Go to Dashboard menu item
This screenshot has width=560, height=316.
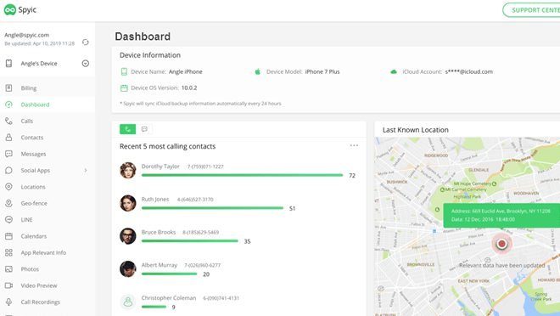(35, 104)
